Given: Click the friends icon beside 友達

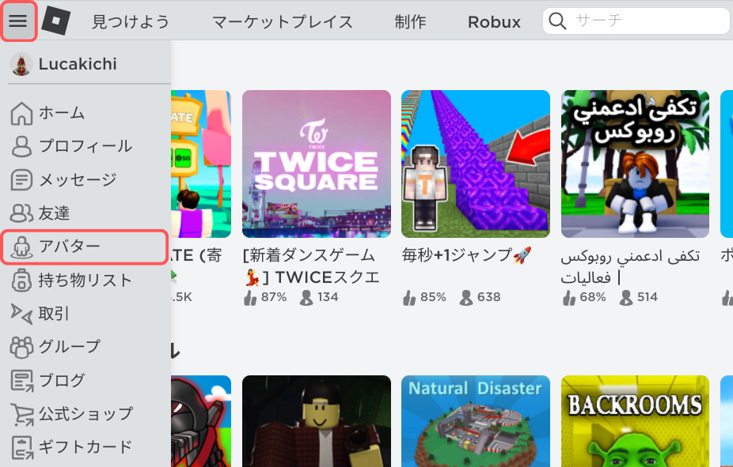Looking at the screenshot, I should pos(21,213).
